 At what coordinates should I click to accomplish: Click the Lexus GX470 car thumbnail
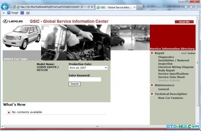22,37
